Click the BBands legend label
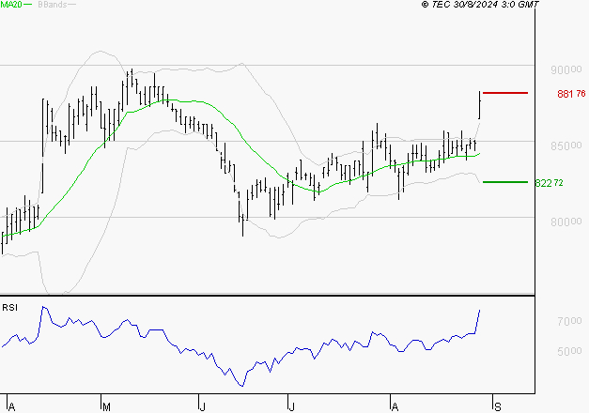The height and width of the screenshot is (413, 589). tap(53, 5)
